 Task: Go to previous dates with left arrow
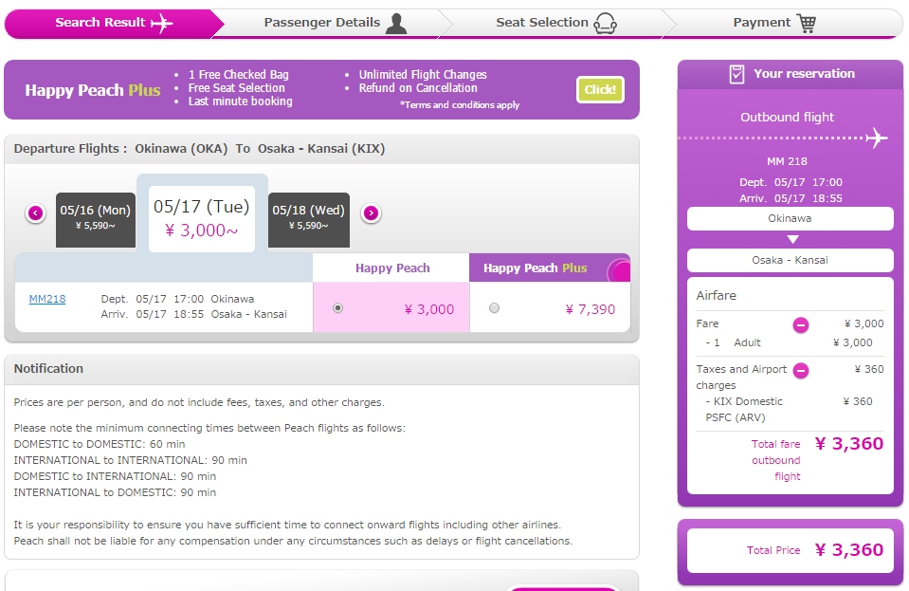coord(35,212)
